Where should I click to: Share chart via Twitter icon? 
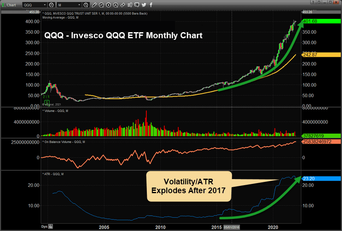point(144,5)
